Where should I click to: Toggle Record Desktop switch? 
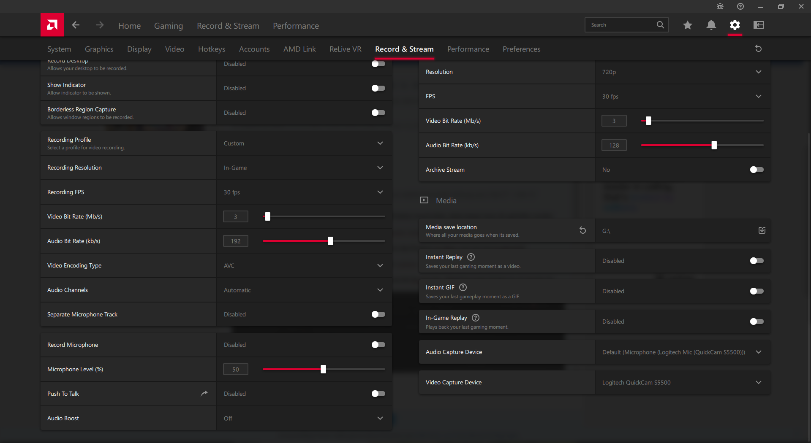(378, 64)
